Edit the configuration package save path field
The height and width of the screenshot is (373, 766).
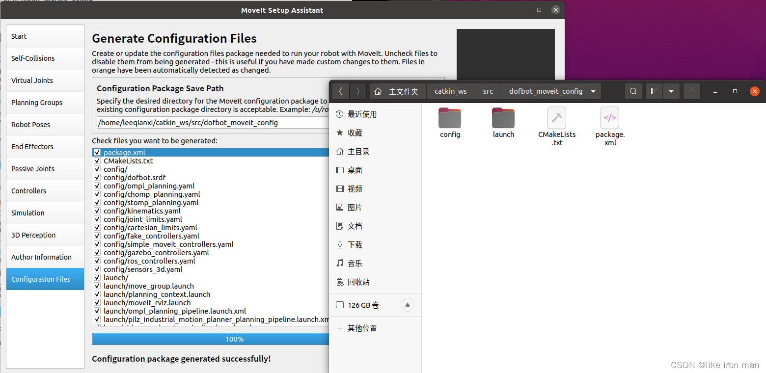pos(213,123)
